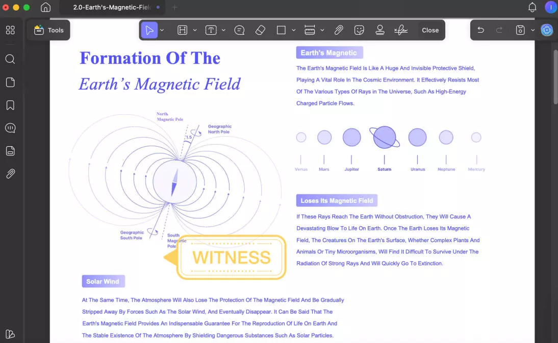Open the Tools panel
Viewport: 558px width, 343px height.
[48, 30]
